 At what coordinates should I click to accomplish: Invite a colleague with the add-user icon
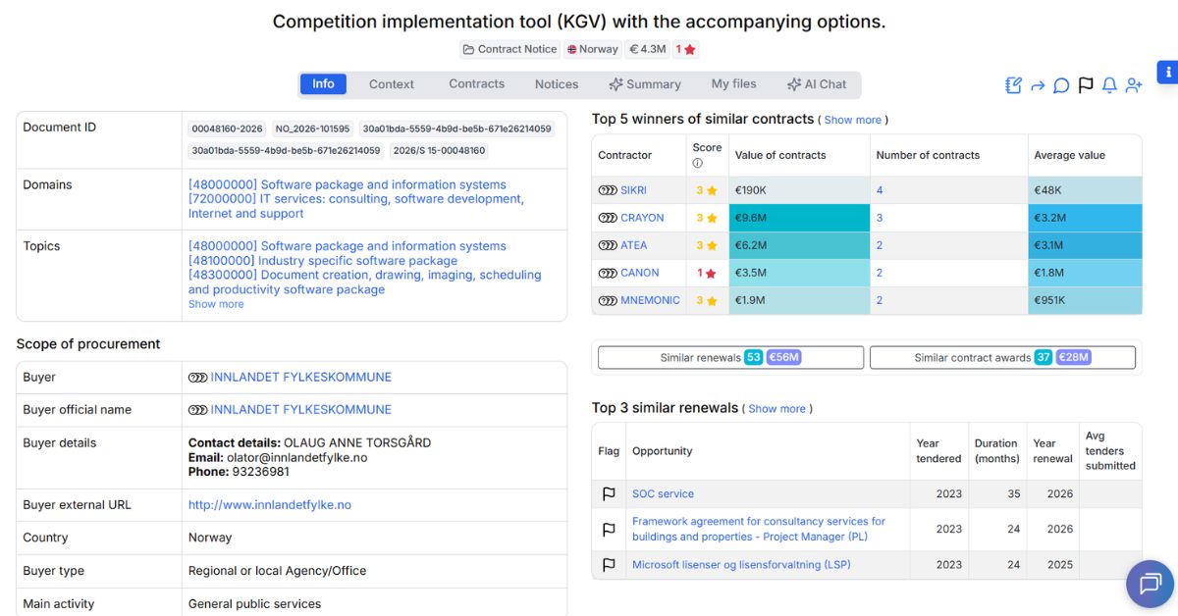click(x=1134, y=85)
